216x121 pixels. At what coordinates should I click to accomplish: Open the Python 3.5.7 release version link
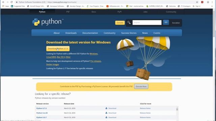tap(42, 117)
